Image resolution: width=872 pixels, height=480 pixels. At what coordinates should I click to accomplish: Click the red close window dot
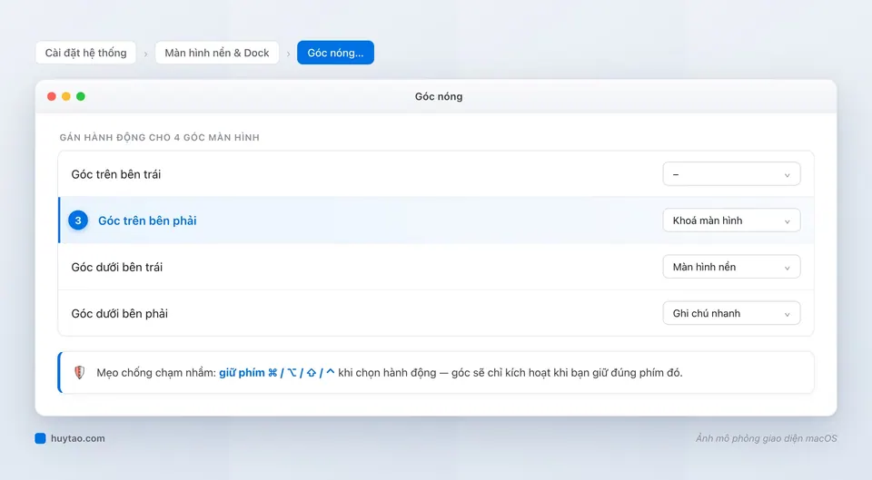pos(52,97)
